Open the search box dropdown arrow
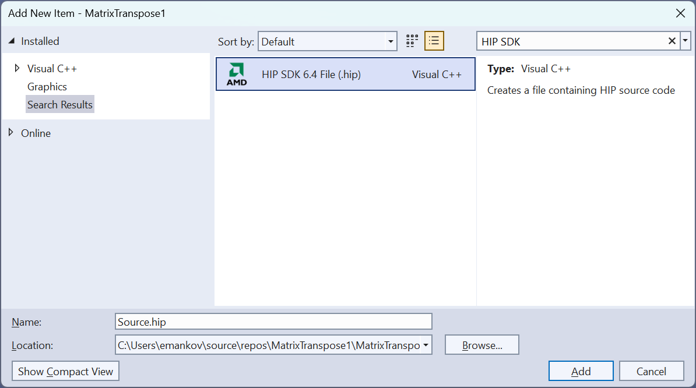The width and height of the screenshot is (696, 388). [x=686, y=41]
